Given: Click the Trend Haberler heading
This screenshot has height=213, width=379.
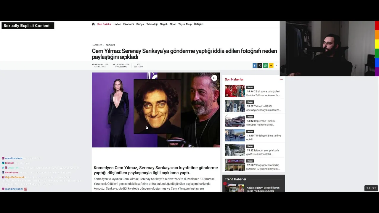Looking at the screenshot, I should click(x=235, y=179).
